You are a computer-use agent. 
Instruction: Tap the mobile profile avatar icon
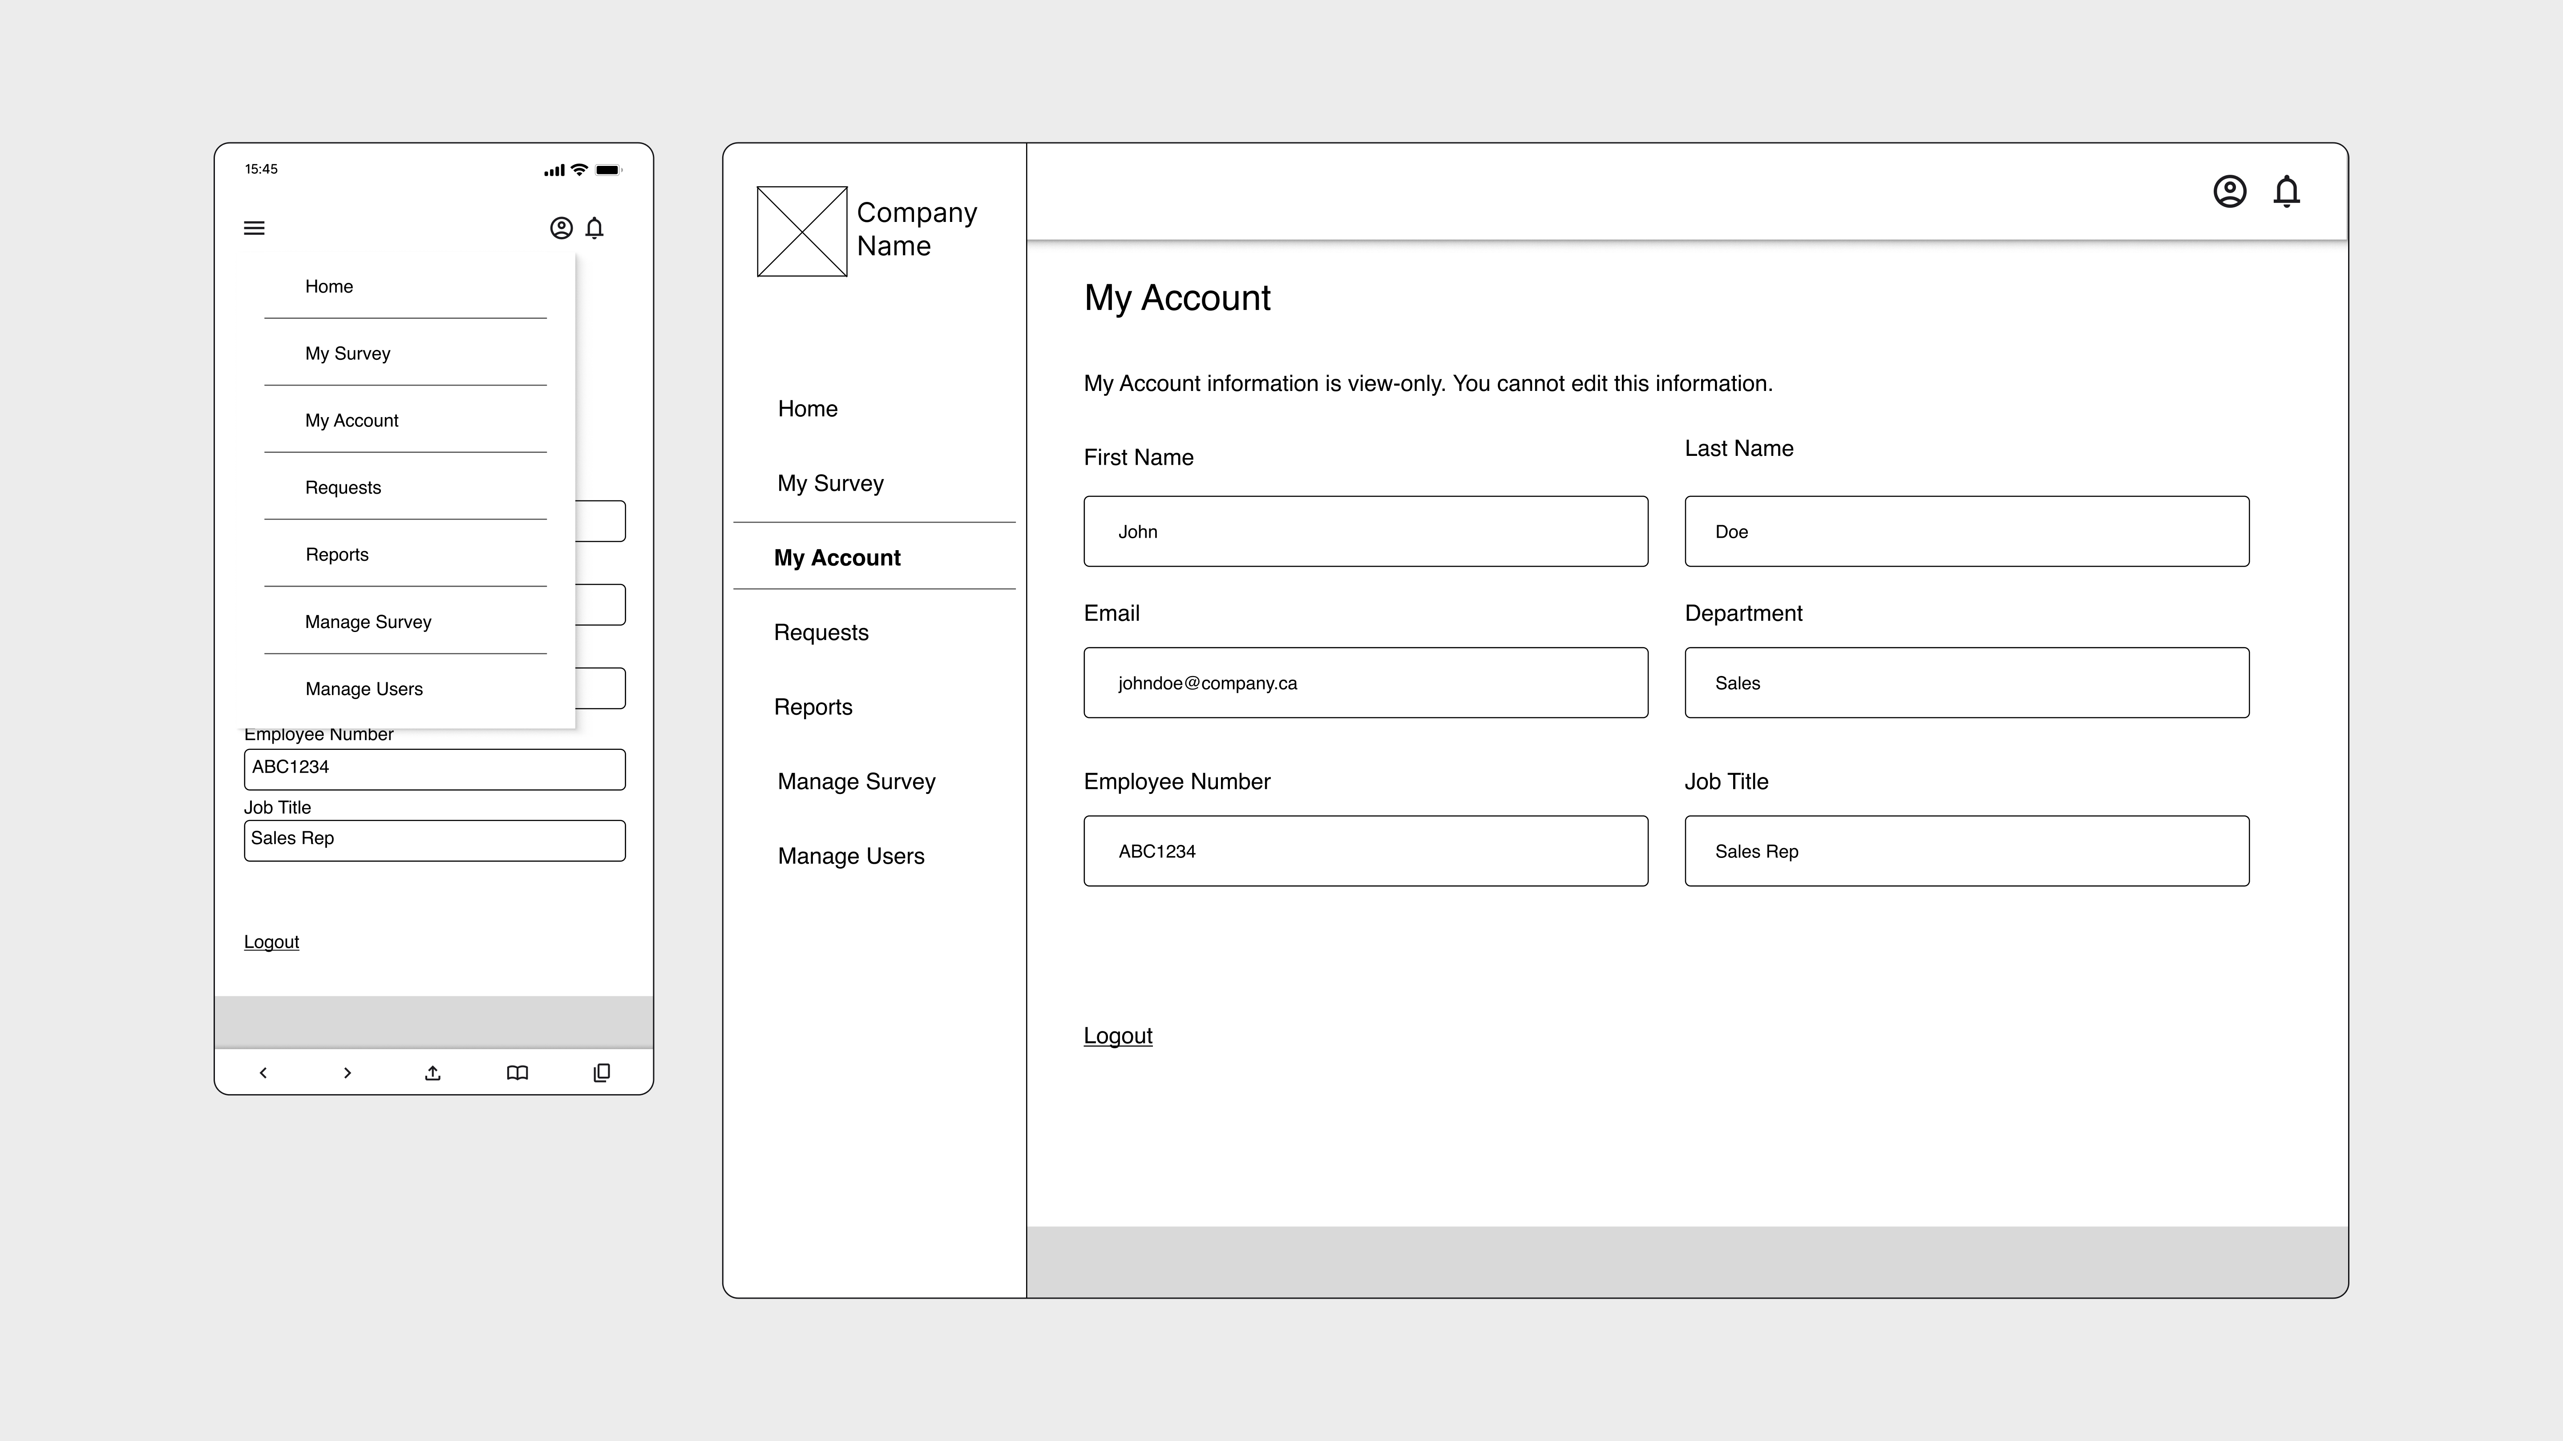click(x=561, y=228)
